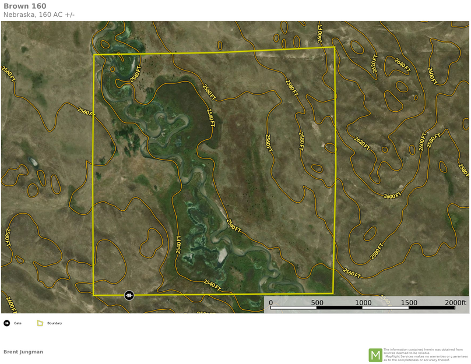471x364 pixels.
Task: Click the 500 mark on the scale bar
Action: 317,303
